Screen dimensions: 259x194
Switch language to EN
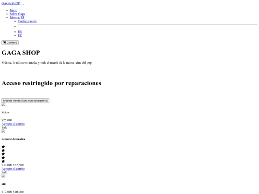20,32
